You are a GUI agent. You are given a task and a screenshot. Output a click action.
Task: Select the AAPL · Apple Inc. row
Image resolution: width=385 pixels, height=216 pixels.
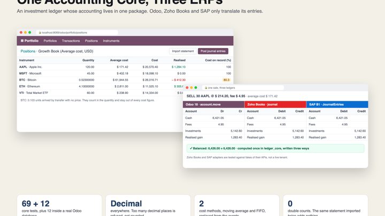click(125, 67)
